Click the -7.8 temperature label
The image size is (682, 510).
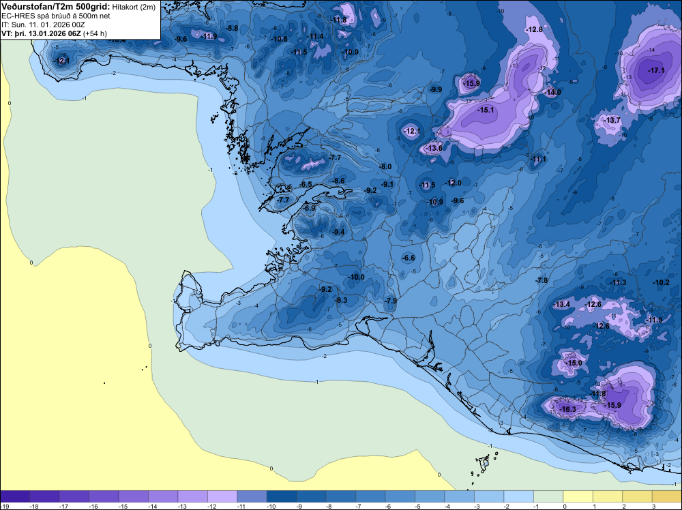click(x=542, y=280)
